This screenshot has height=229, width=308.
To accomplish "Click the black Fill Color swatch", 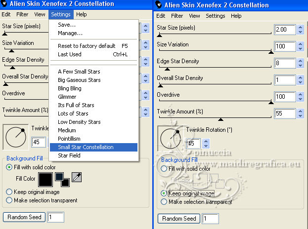I will tap(45, 180).
